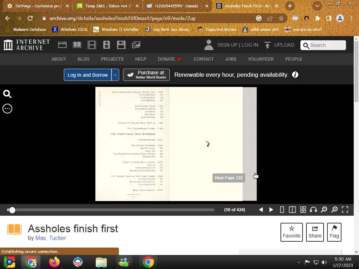Open the lending info icon
Screen dimensions: 359x269
pyautogui.click(x=295, y=75)
